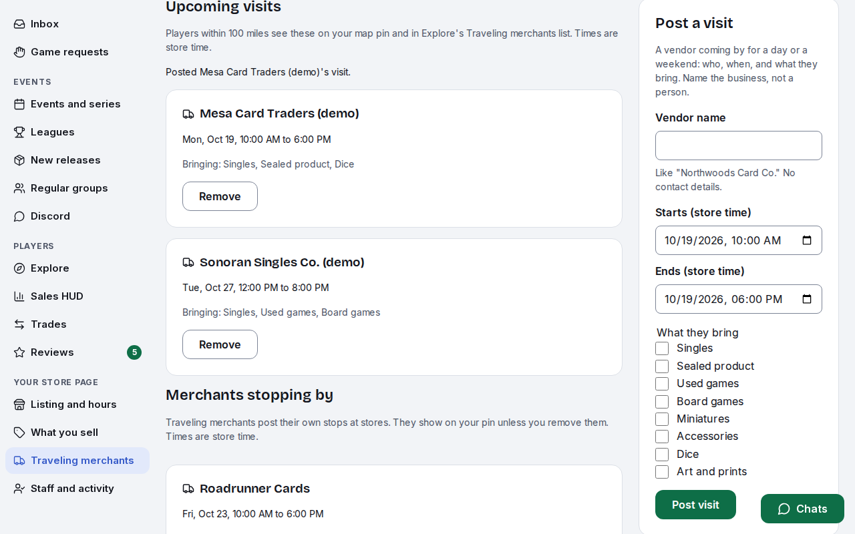855x534 pixels.
Task: Open Sales HUD via bar chart icon
Action: (x=19, y=296)
